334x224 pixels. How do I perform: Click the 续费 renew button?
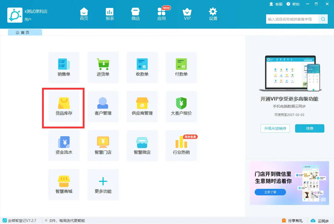tap(310, 128)
